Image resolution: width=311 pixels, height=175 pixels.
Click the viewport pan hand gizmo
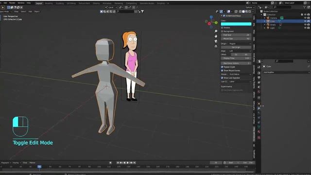click(x=216, y=36)
